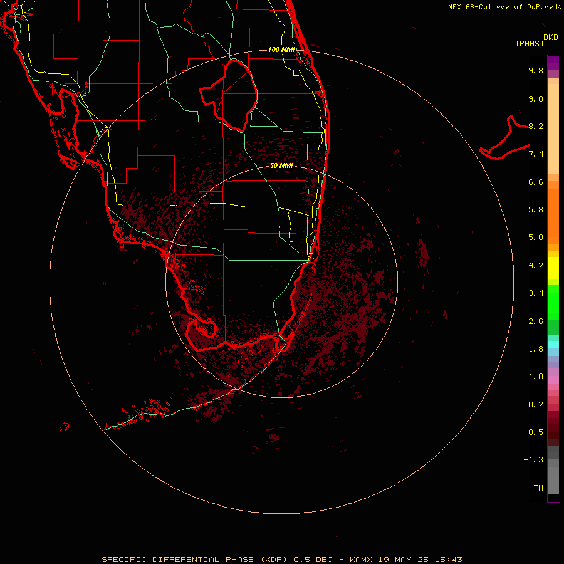
Task: Pick the yellow band on the color scale
Action: tap(553, 268)
